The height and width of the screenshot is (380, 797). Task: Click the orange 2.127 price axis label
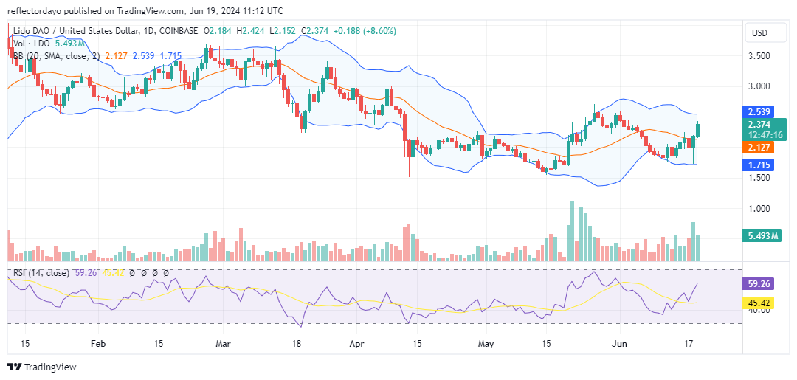point(759,148)
